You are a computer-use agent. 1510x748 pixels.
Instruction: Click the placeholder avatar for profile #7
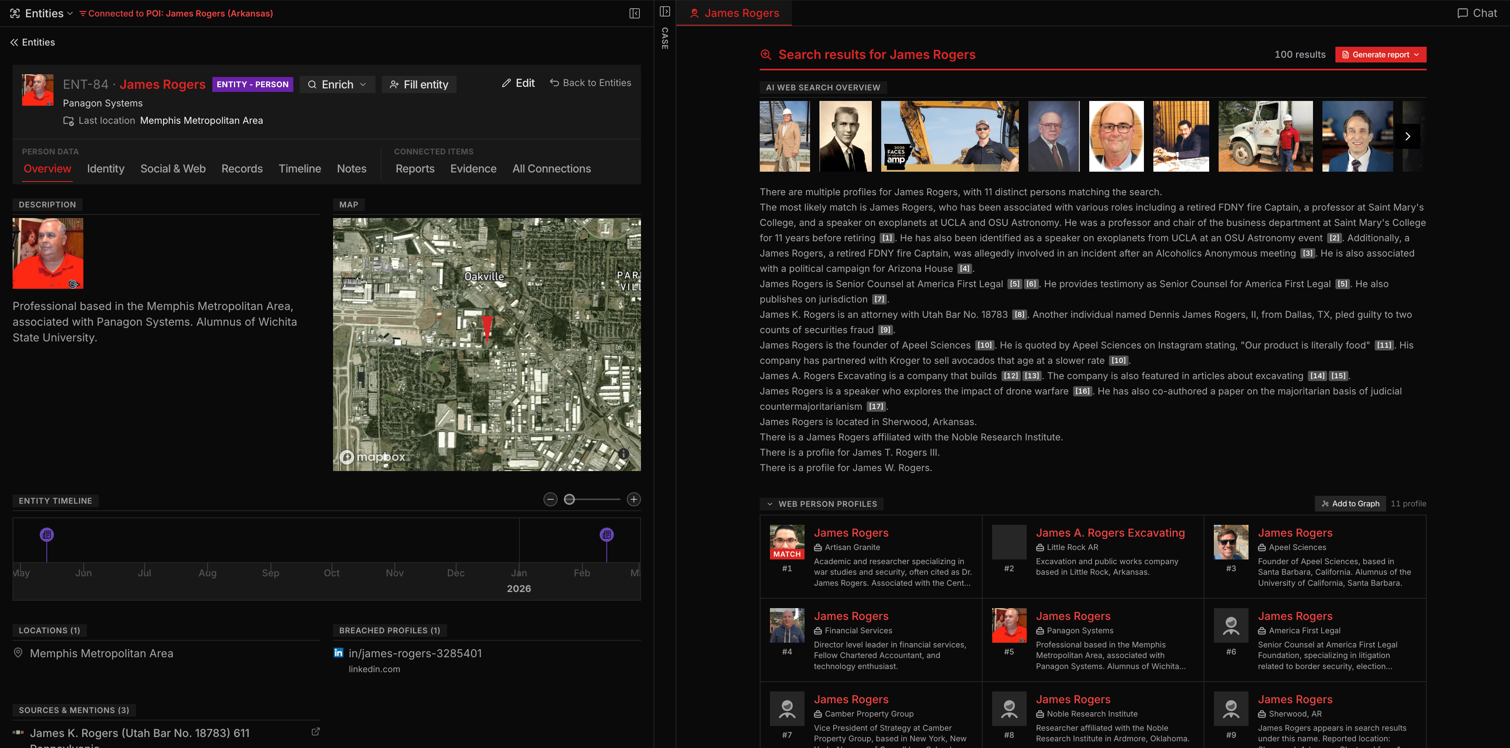click(x=786, y=709)
